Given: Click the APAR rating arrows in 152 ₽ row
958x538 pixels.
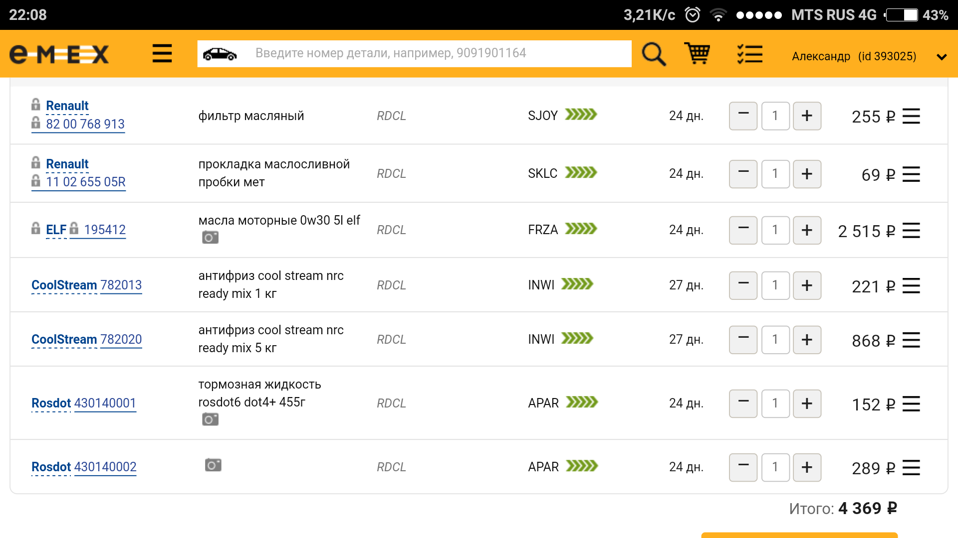Looking at the screenshot, I should (582, 402).
